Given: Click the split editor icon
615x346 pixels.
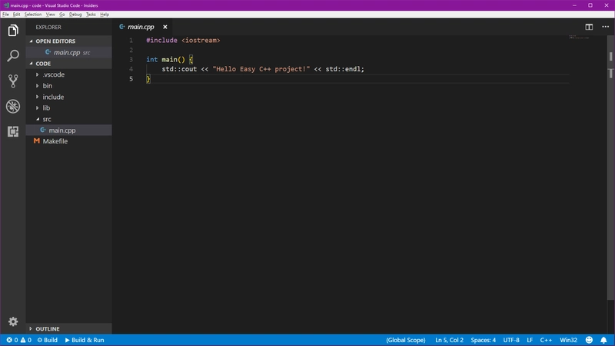Looking at the screenshot, I should pos(589,27).
